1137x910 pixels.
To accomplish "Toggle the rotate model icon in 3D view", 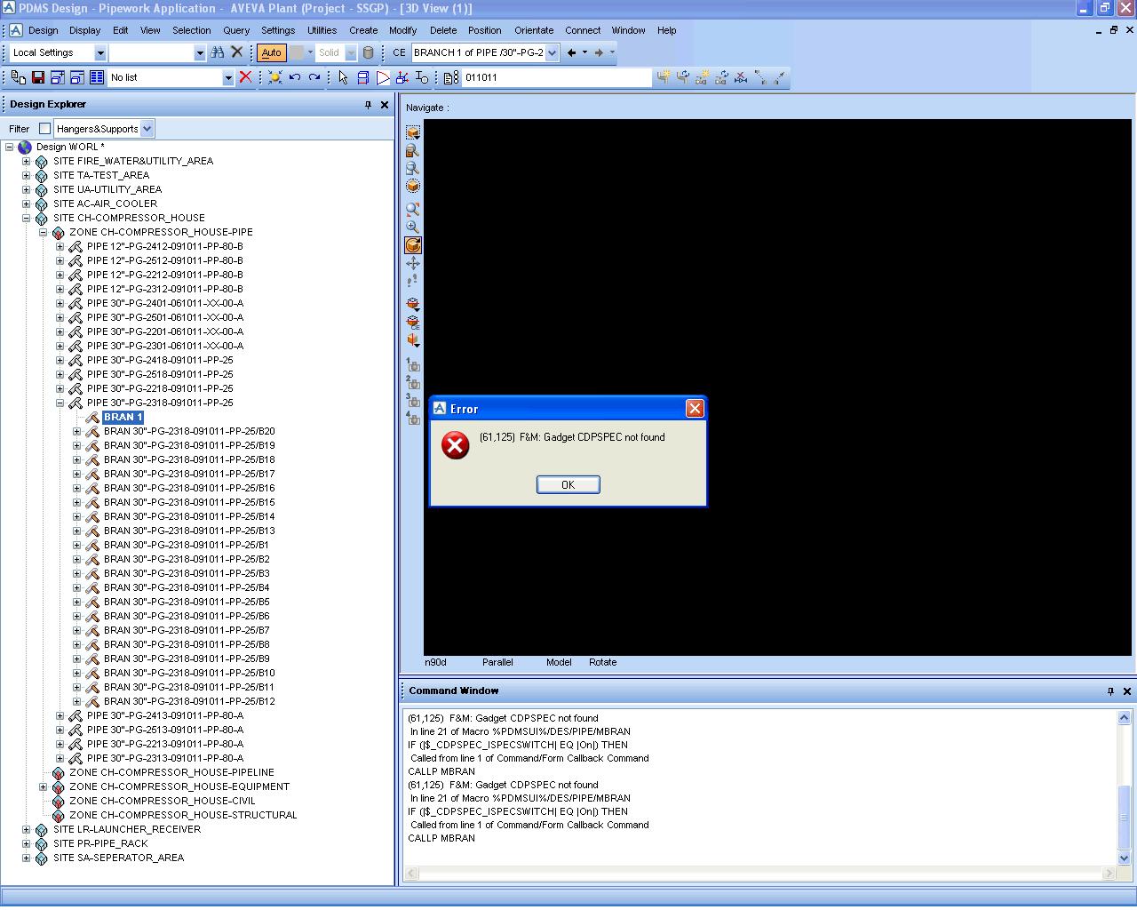I will point(413,245).
